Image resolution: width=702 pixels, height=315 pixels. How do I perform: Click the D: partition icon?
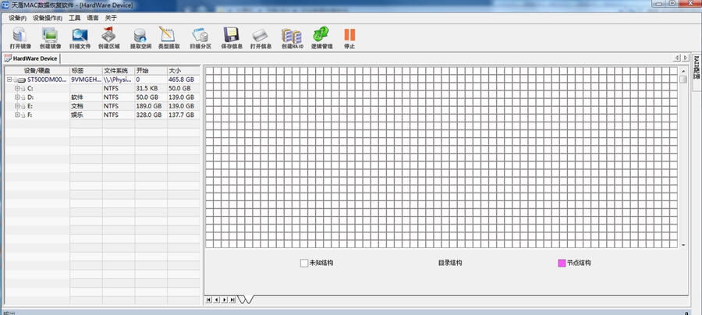23,97
